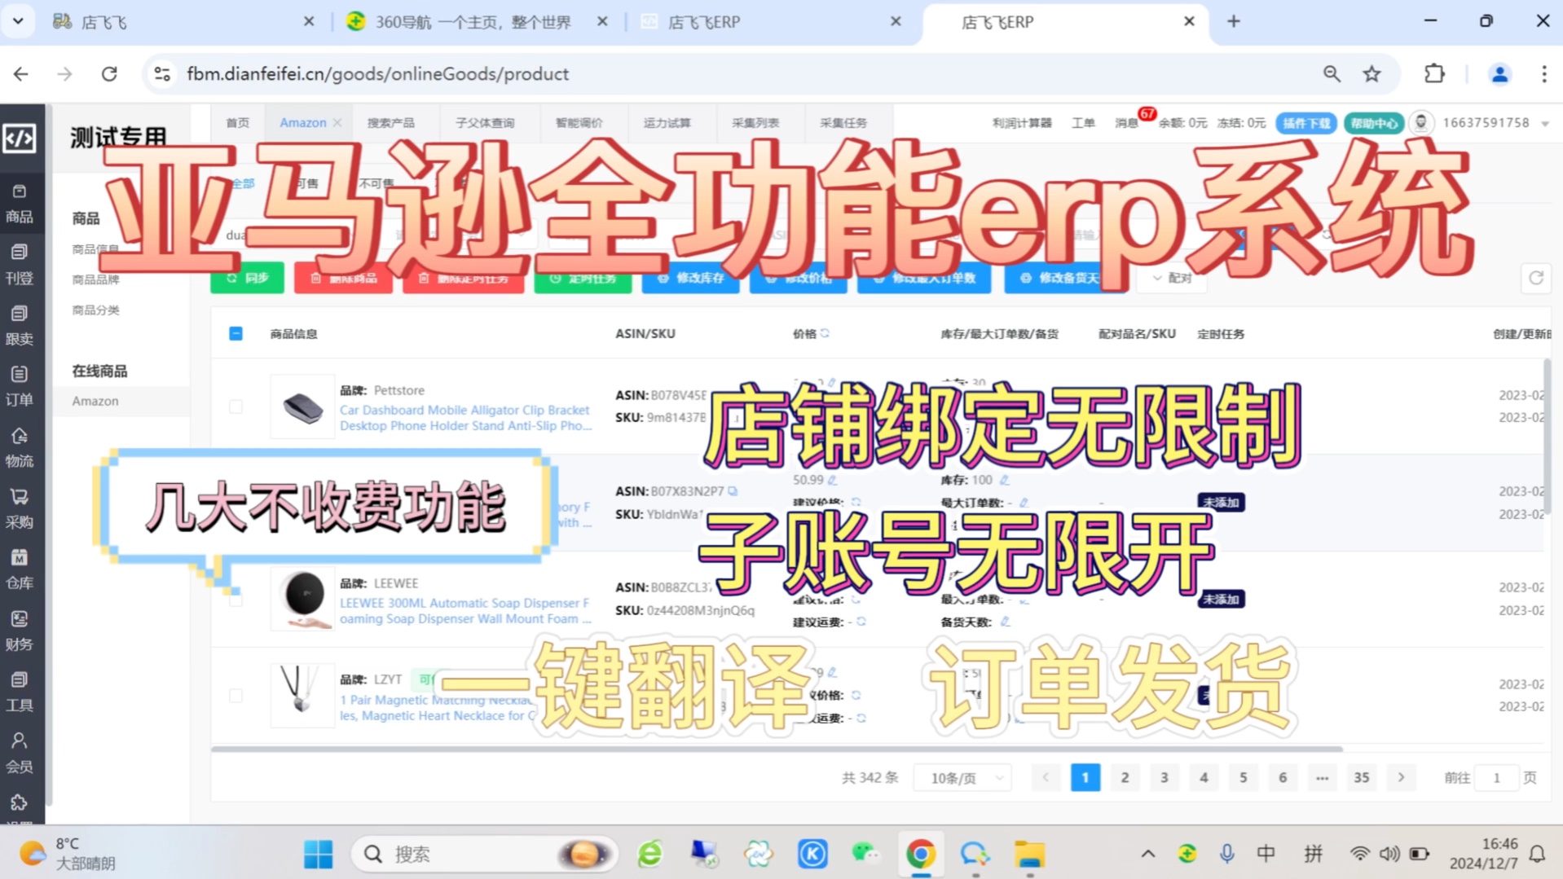Bookmark this page star icon
The width and height of the screenshot is (1563, 879).
(x=1372, y=74)
